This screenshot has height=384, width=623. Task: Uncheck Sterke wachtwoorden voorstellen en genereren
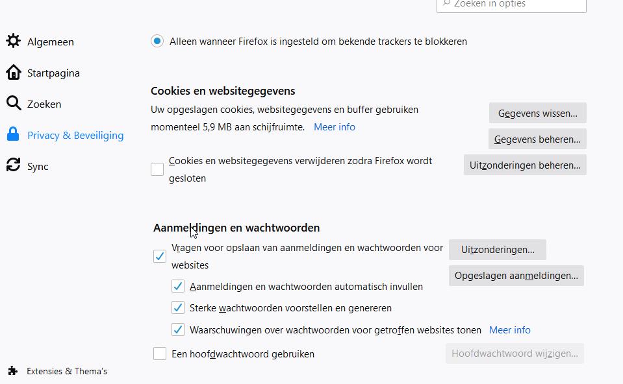(178, 307)
